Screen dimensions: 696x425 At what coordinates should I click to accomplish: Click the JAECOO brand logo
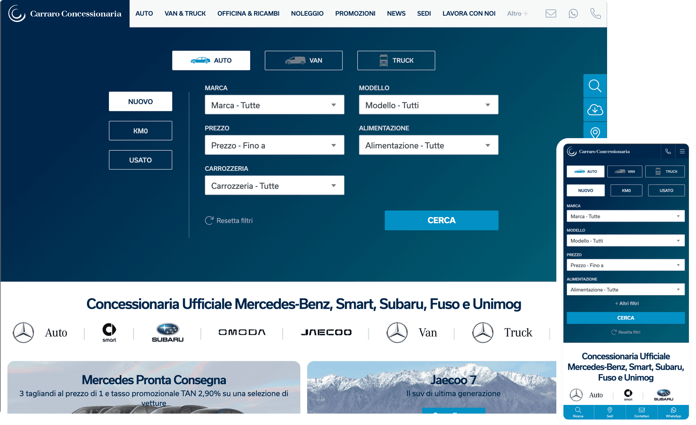point(326,332)
